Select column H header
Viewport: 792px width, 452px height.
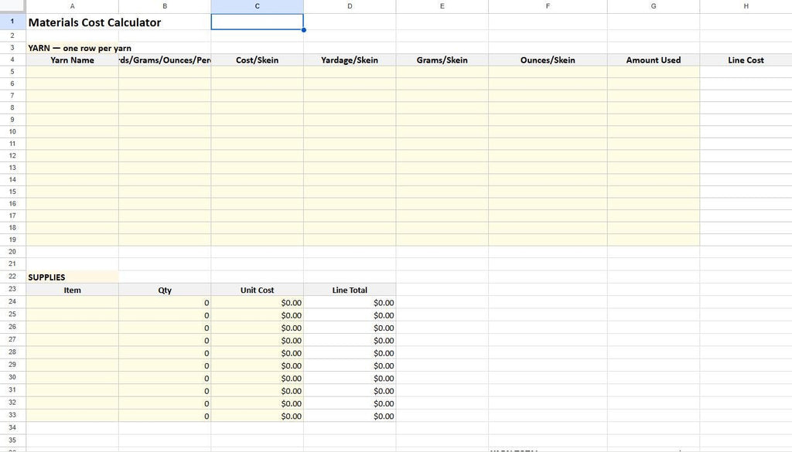(x=746, y=6)
